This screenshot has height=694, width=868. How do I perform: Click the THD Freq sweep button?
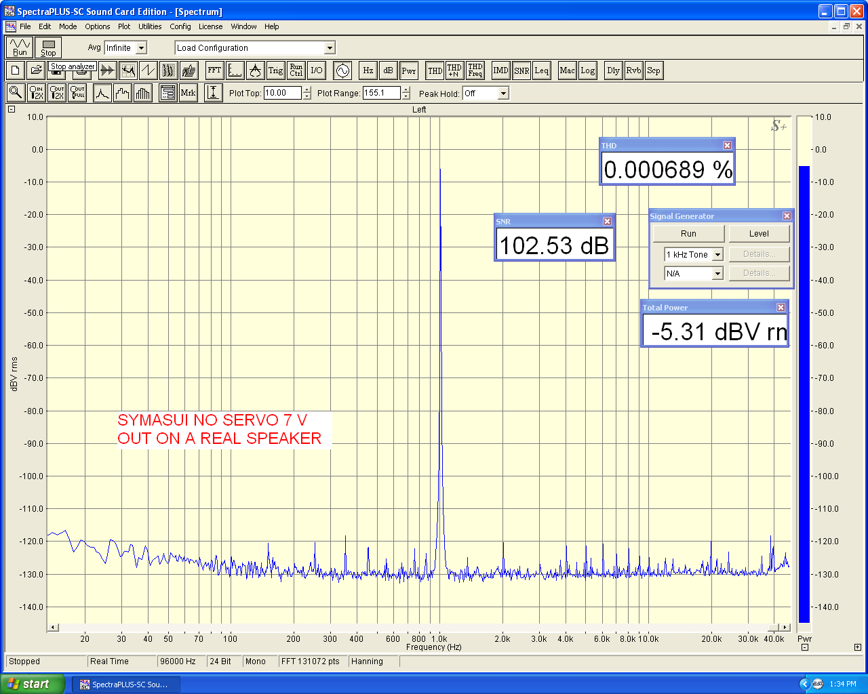(475, 70)
